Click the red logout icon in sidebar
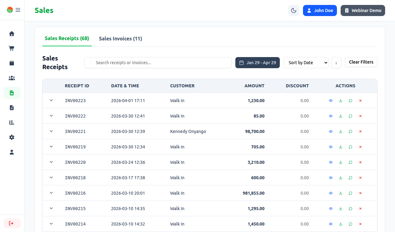This screenshot has width=395, height=232. [x=12, y=223]
